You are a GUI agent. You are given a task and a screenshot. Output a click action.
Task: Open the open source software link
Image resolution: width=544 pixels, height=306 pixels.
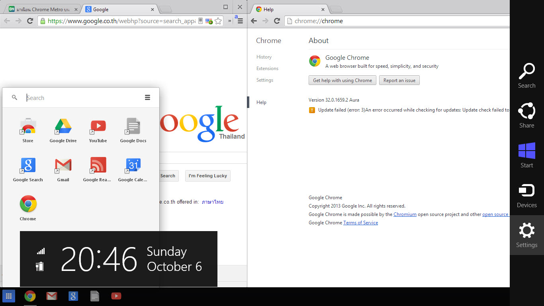click(496, 214)
